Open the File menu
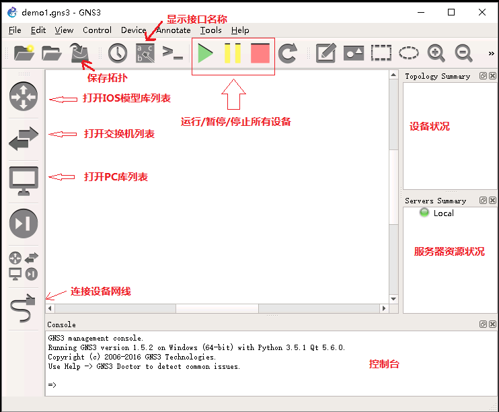Viewport: 499px width, 412px height. (x=15, y=30)
